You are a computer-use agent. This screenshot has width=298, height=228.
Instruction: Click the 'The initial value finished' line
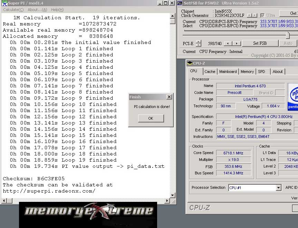tap(80, 42)
